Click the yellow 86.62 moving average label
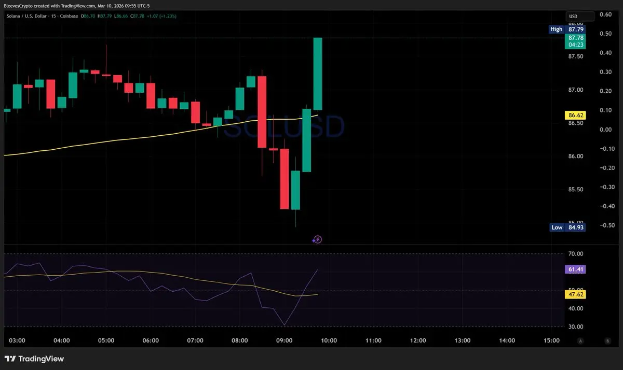 576,115
